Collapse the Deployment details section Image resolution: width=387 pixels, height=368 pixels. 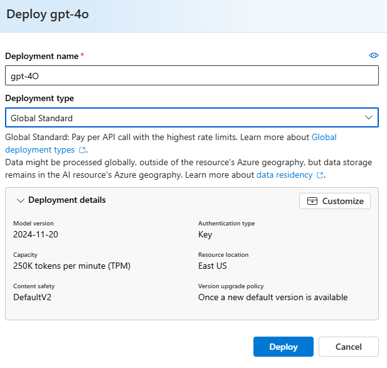click(20, 200)
